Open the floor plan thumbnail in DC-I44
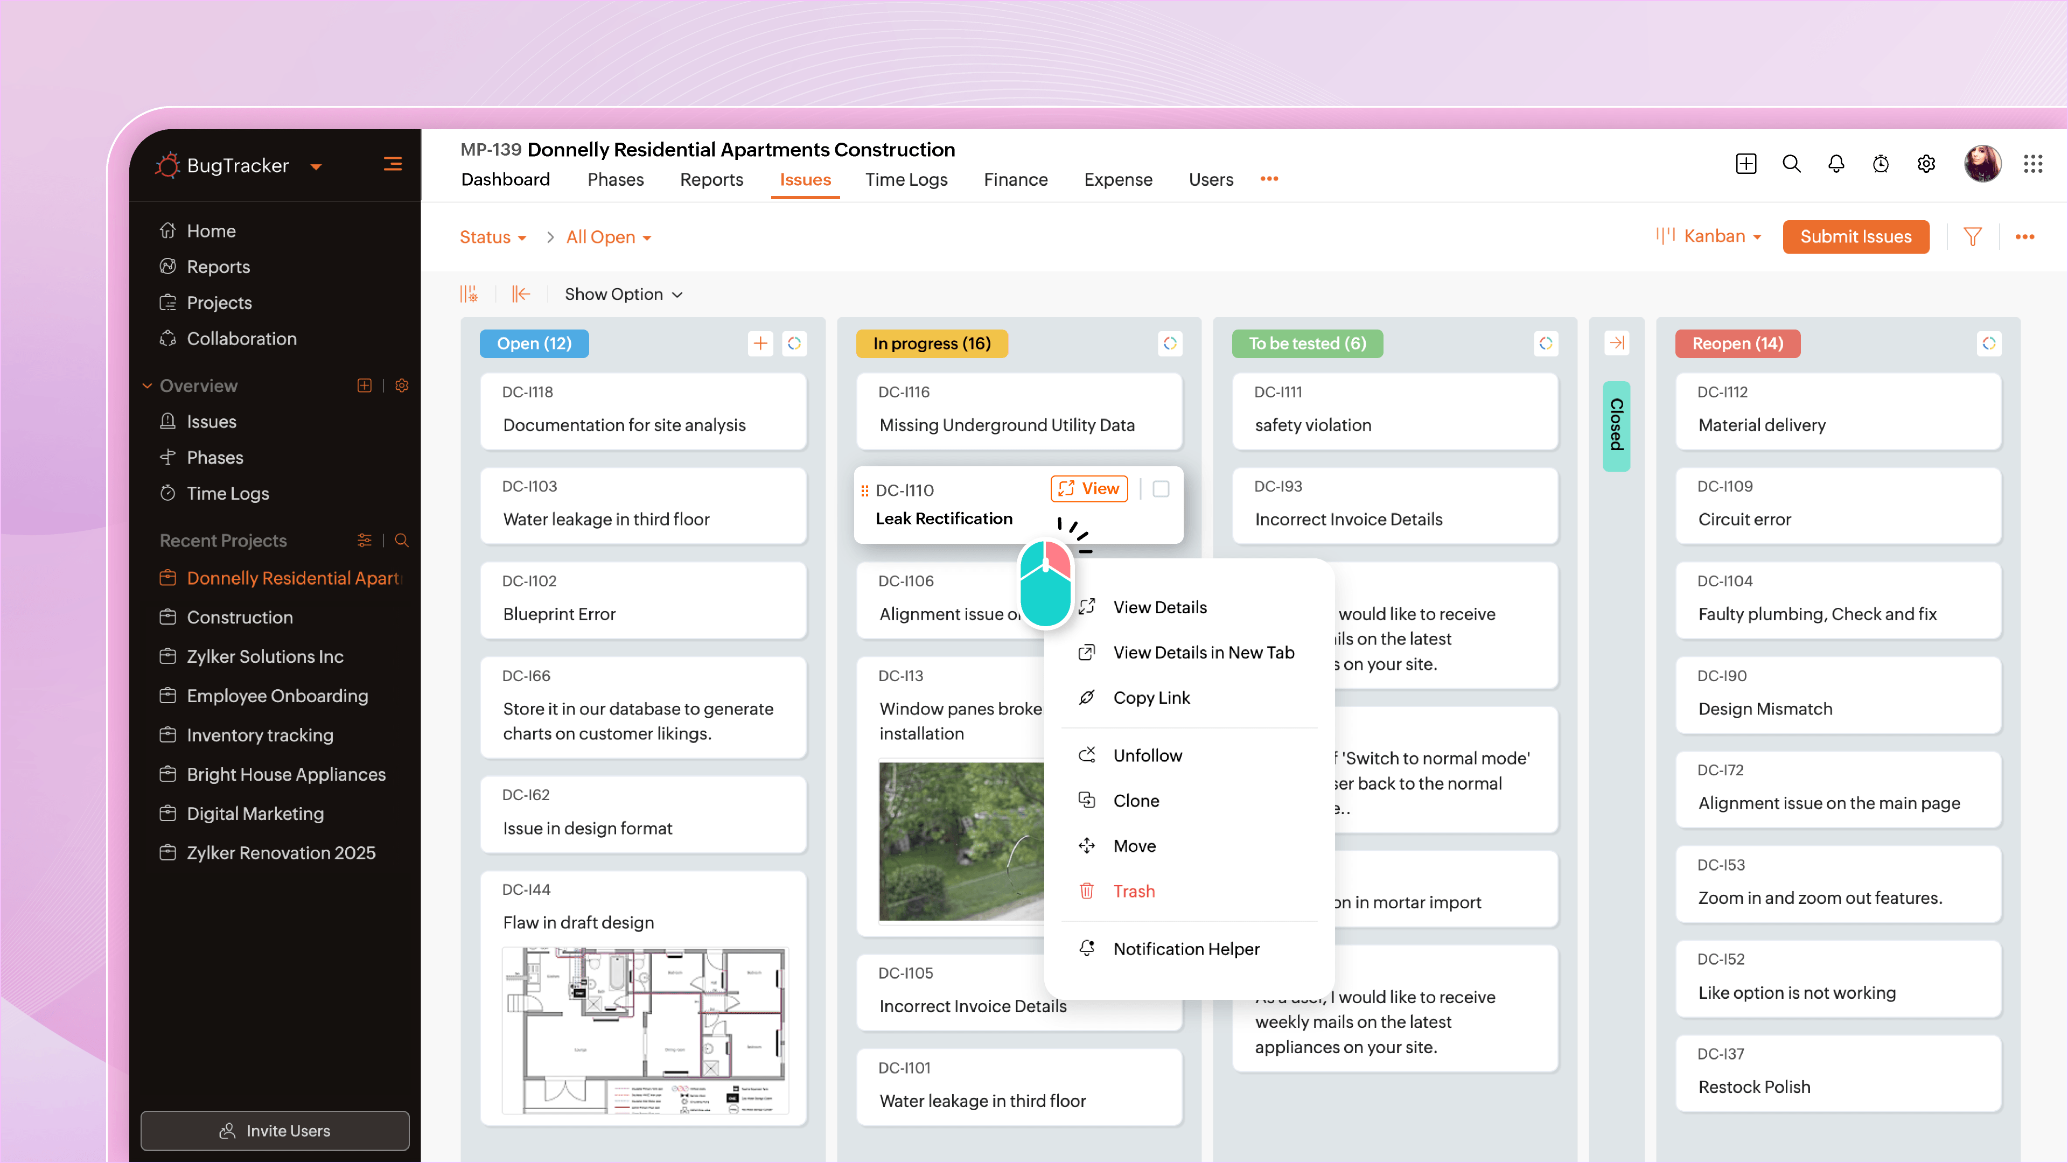The image size is (2068, 1163). 645,1031
